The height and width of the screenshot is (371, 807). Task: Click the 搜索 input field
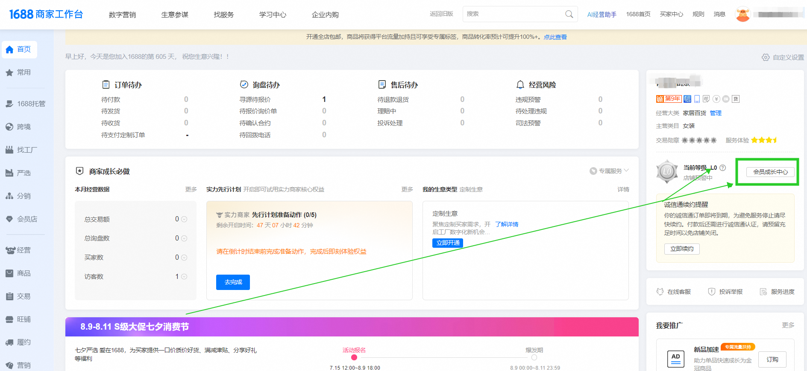pos(513,14)
